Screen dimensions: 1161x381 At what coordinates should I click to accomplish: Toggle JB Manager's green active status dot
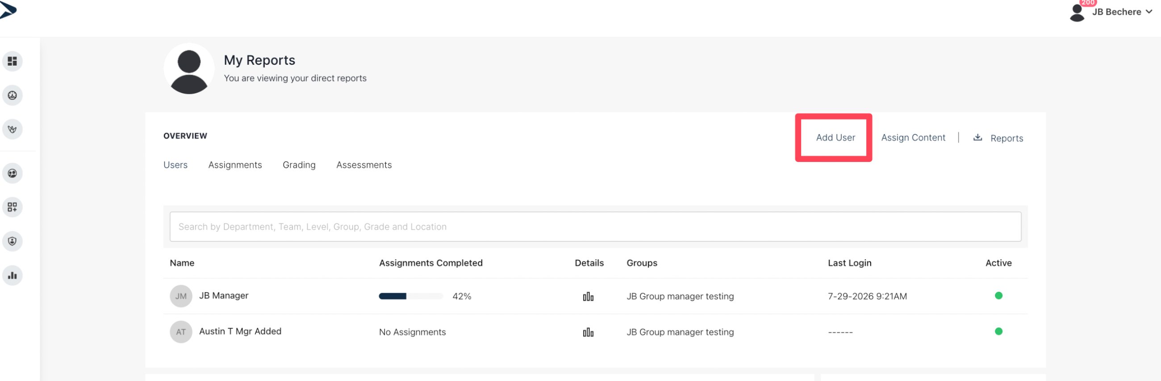click(x=998, y=295)
